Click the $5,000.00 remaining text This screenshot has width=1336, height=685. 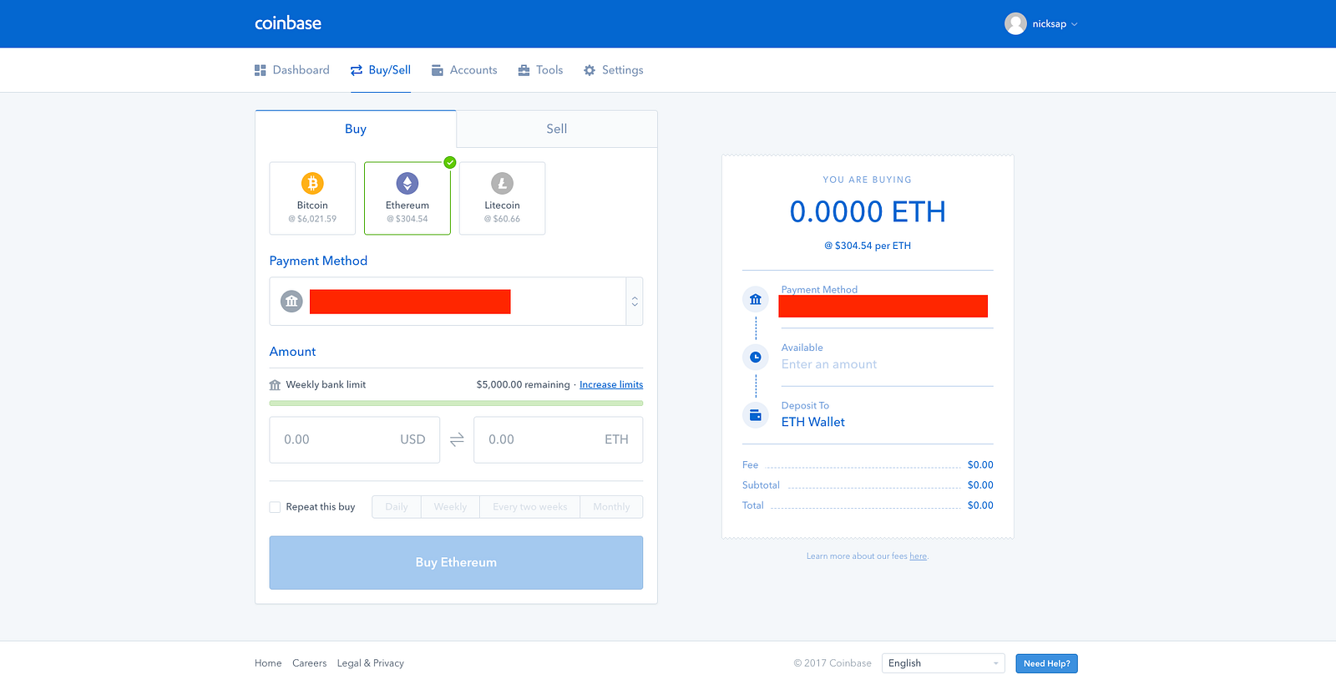523,385
